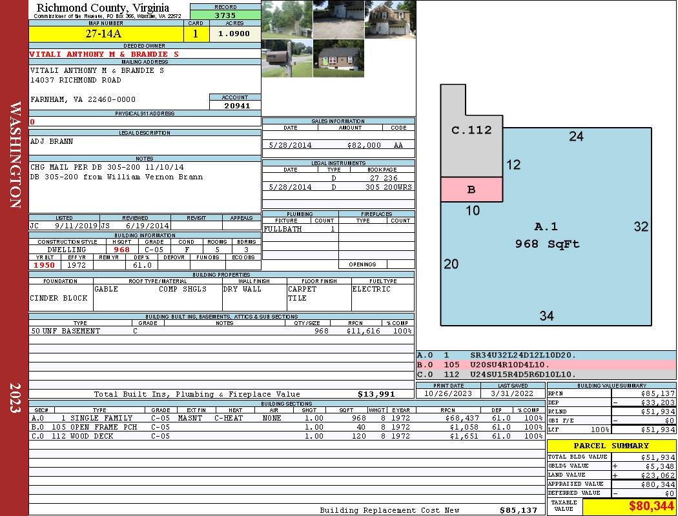Select the last saved date 3/31/2022
Screen dimensions: 678x516
pos(513,393)
